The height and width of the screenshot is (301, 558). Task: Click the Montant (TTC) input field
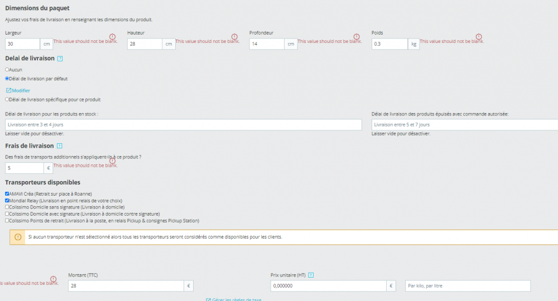pyautogui.click(x=126, y=286)
